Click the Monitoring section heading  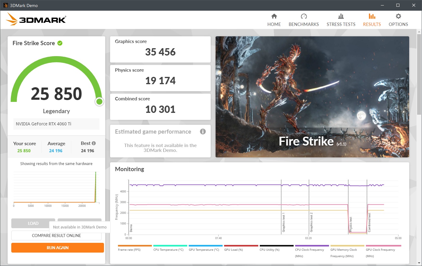point(130,169)
